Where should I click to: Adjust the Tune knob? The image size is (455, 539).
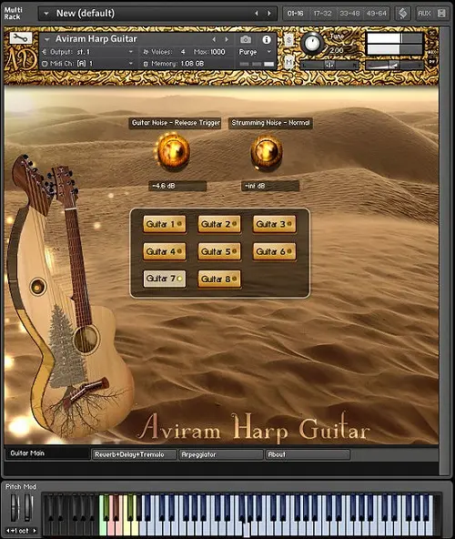(x=312, y=44)
